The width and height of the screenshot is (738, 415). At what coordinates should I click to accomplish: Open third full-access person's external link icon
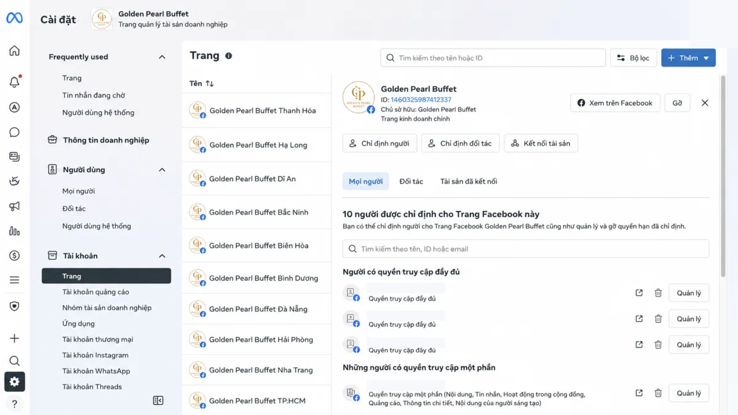click(x=639, y=344)
